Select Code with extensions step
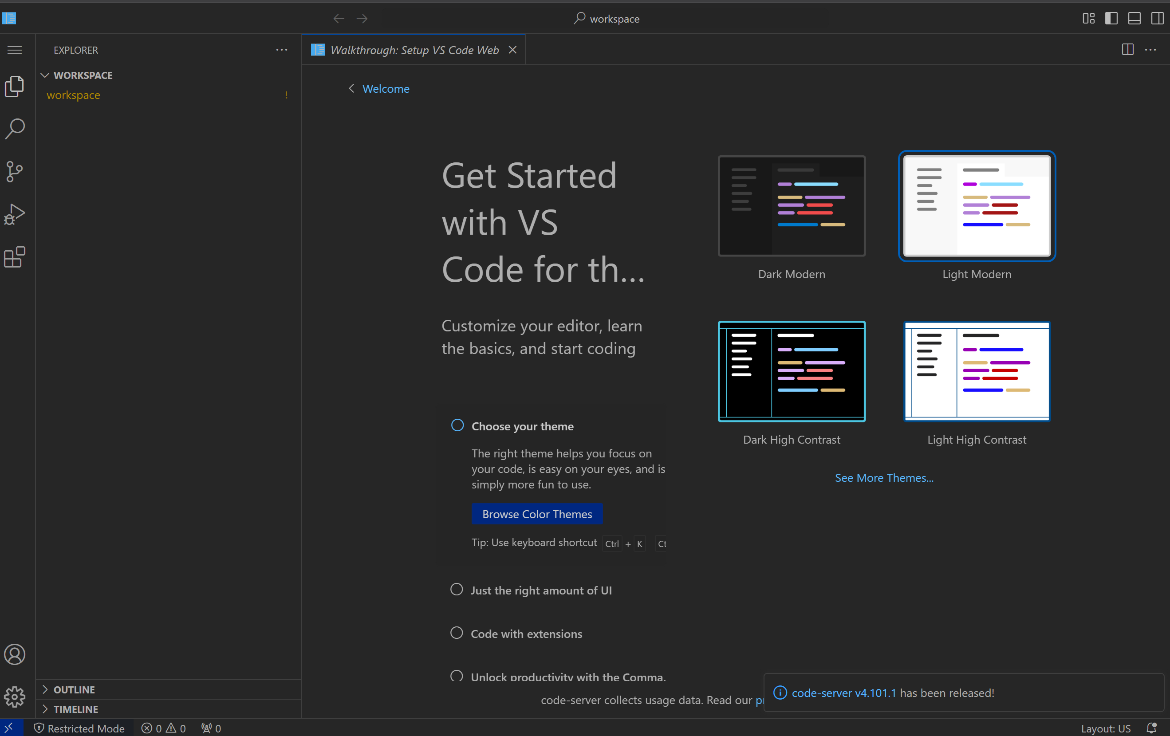 point(457,633)
